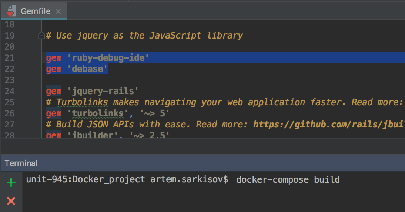The image size is (405, 212).
Task: Collapse the comment fold marker at line 19
Action: coord(41,35)
